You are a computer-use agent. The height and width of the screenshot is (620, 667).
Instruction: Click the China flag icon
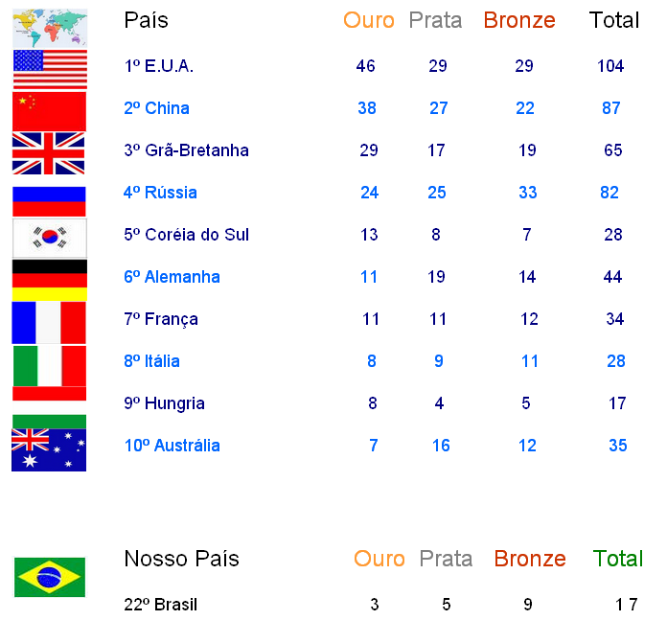[49, 111]
